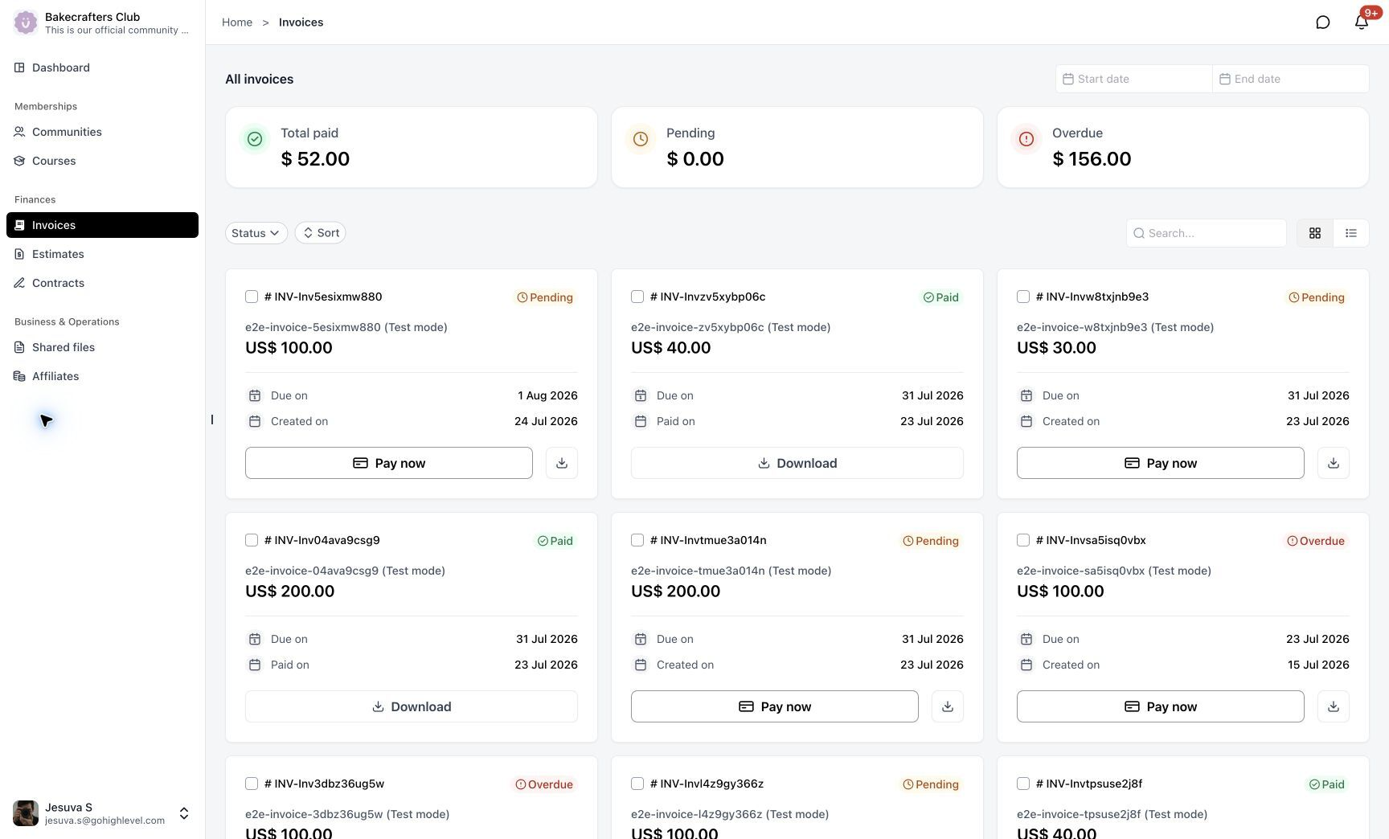This screenshot has height=839, width=1389.
Task: Go to Affiliates page
Action: pyautogui.click(x=102, y=376)
